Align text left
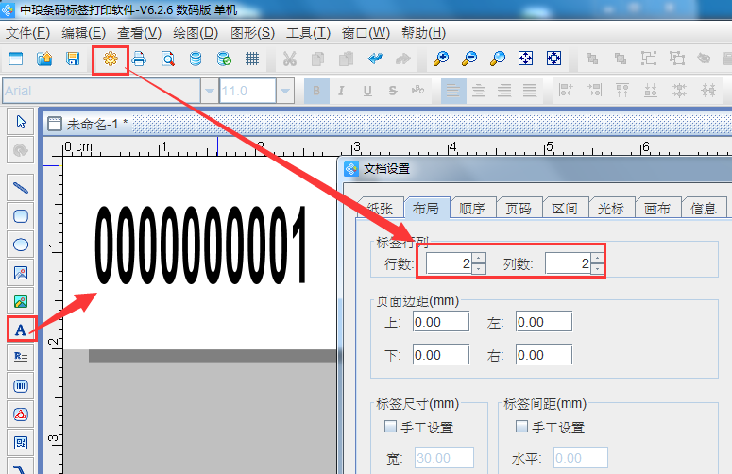The width and height of the screenshot is (732, 474). pos(452,91)
